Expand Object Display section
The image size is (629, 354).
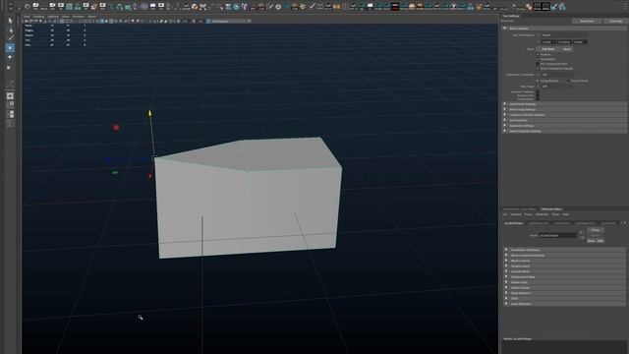tap(565, 288)
